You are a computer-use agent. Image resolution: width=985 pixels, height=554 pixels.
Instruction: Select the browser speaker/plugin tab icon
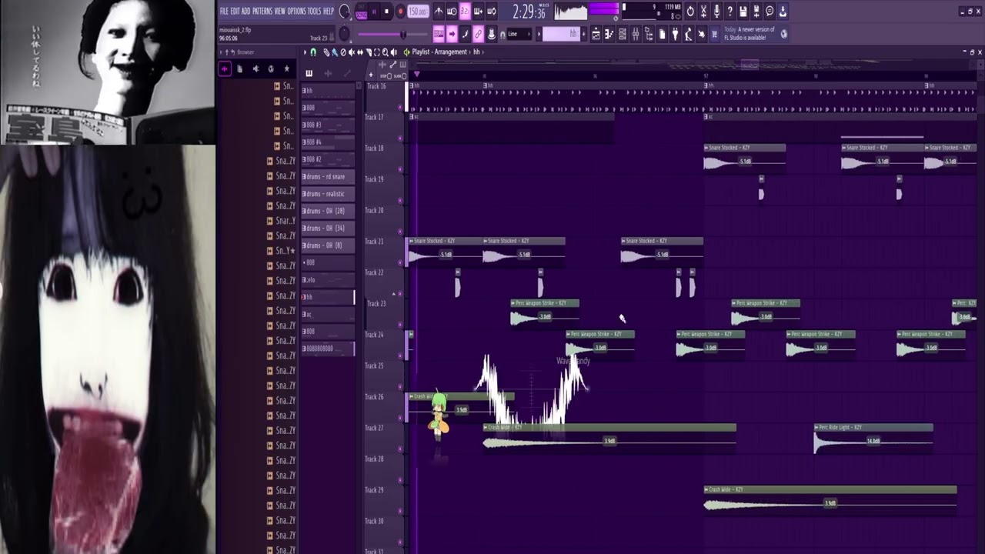point(255,68)
